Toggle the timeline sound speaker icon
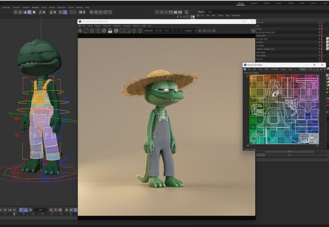 30,210
